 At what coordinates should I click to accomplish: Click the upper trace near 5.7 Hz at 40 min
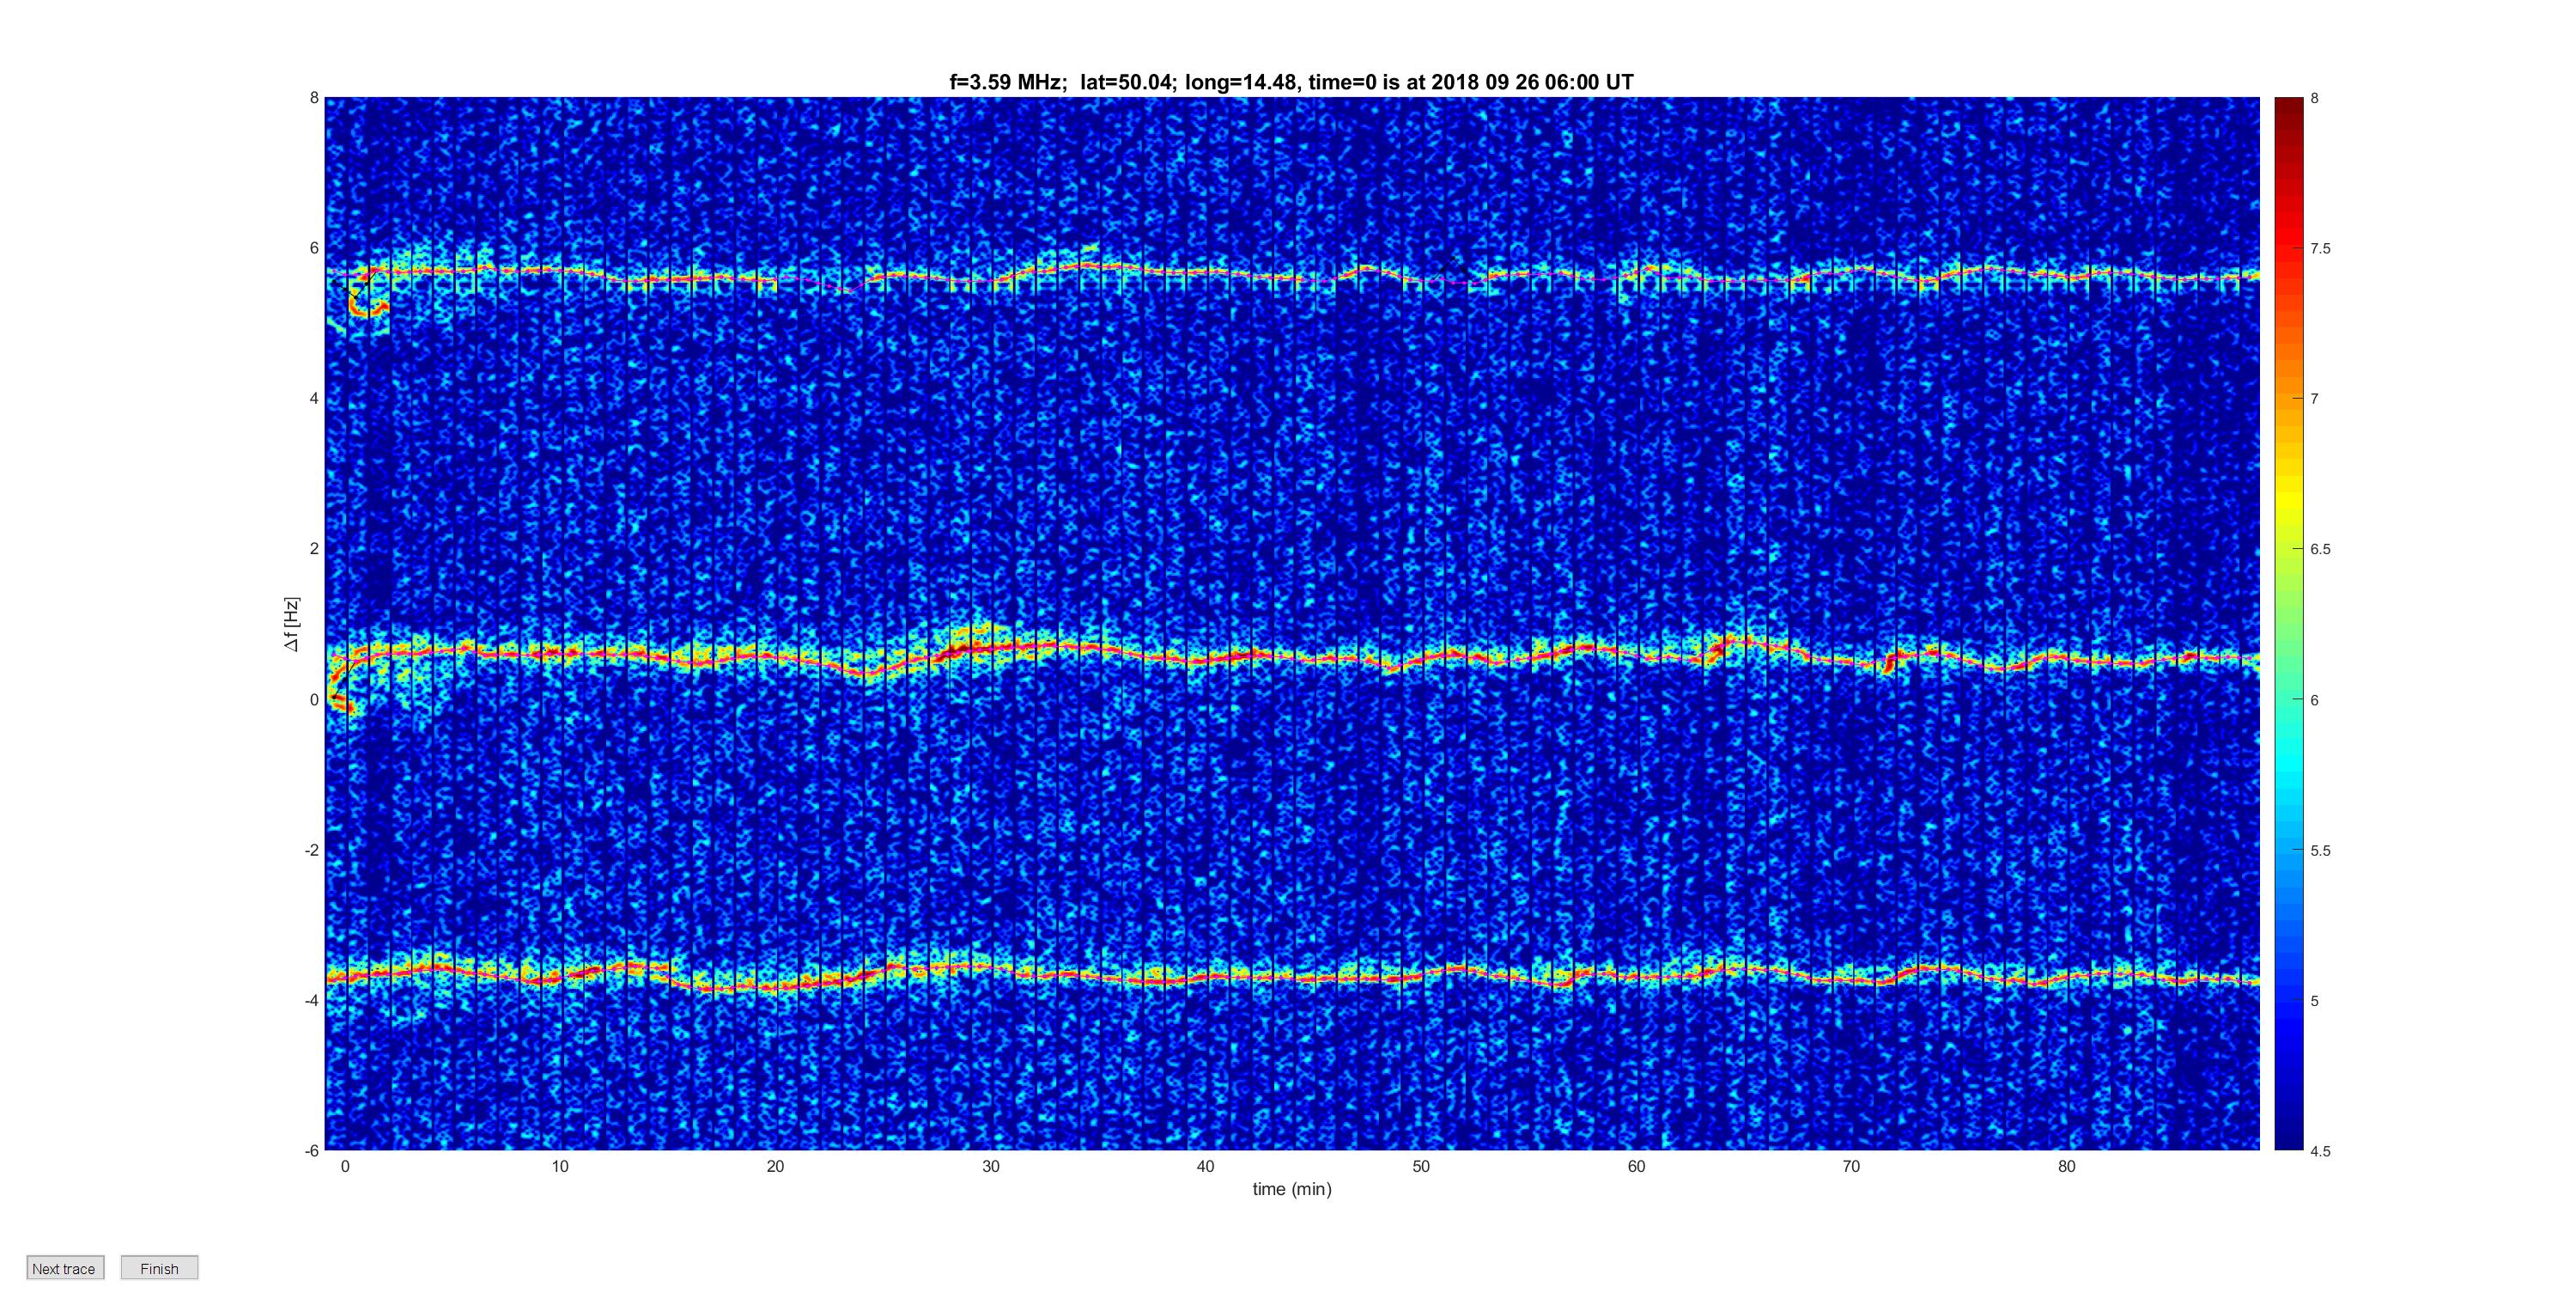point(1205,271)
